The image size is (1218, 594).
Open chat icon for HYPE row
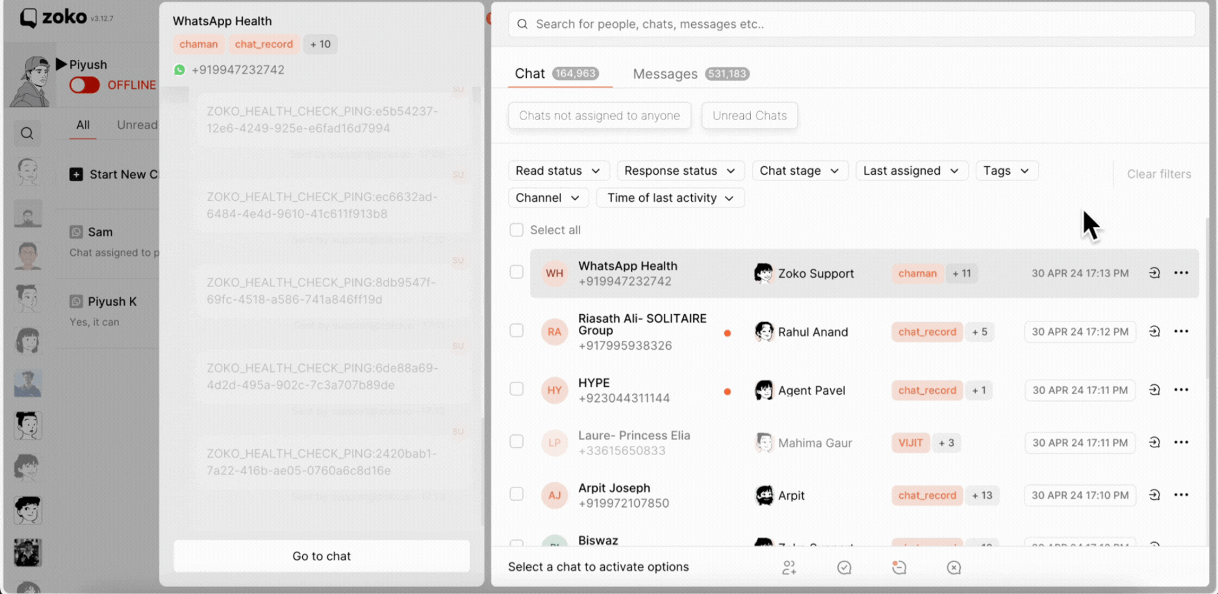[1154, 390]
